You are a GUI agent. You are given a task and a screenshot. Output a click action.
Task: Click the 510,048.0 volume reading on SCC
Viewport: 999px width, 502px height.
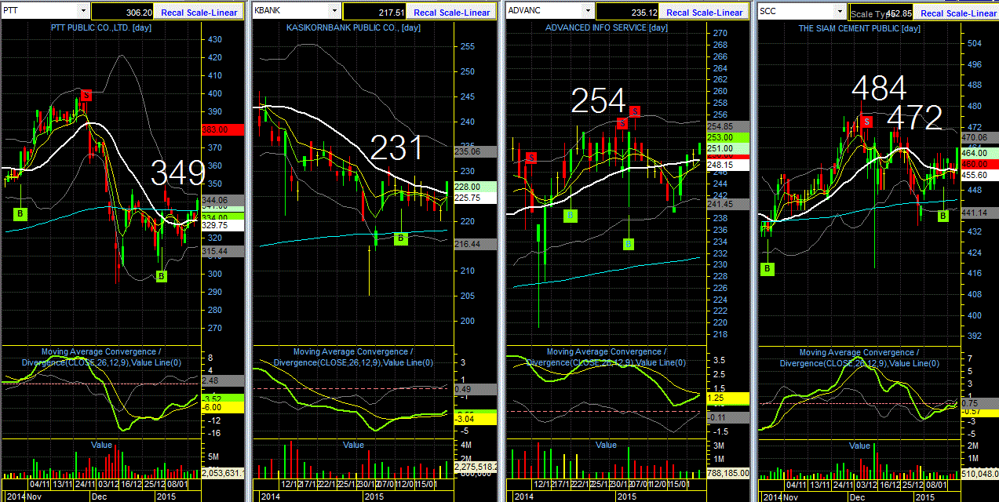979,473
